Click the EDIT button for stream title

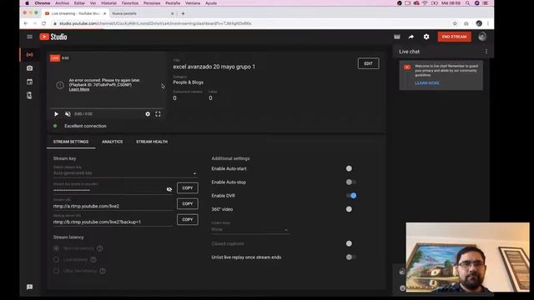pos(368,63)
